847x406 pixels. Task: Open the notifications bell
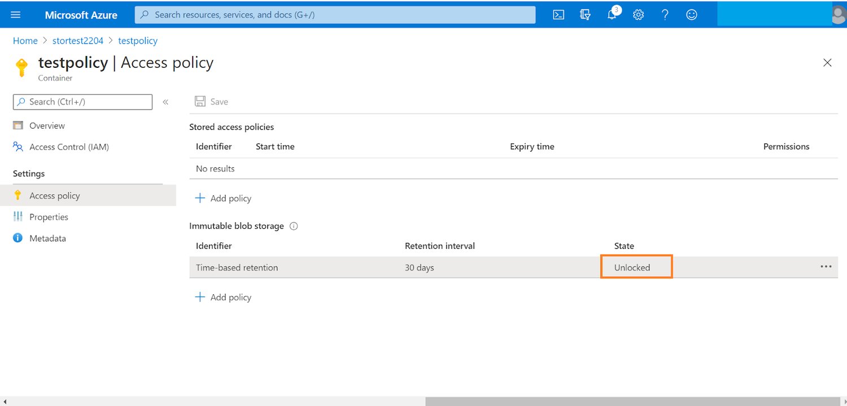612,15
